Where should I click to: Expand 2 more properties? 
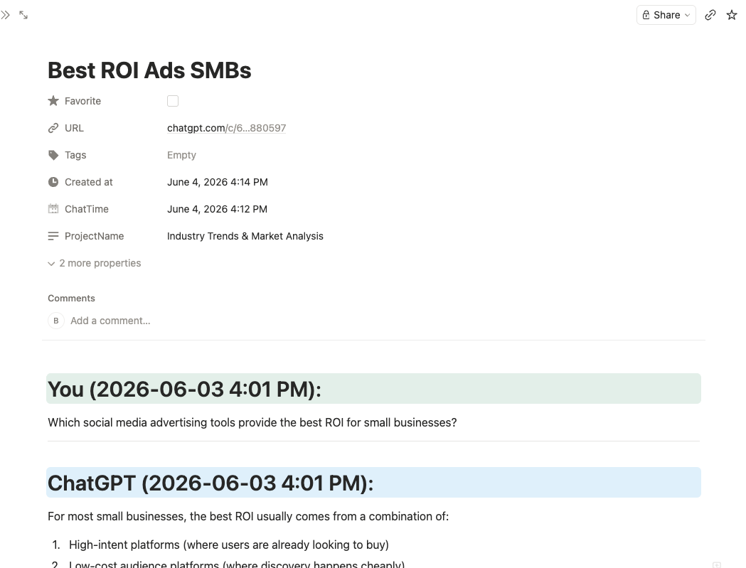pos(94,263)
